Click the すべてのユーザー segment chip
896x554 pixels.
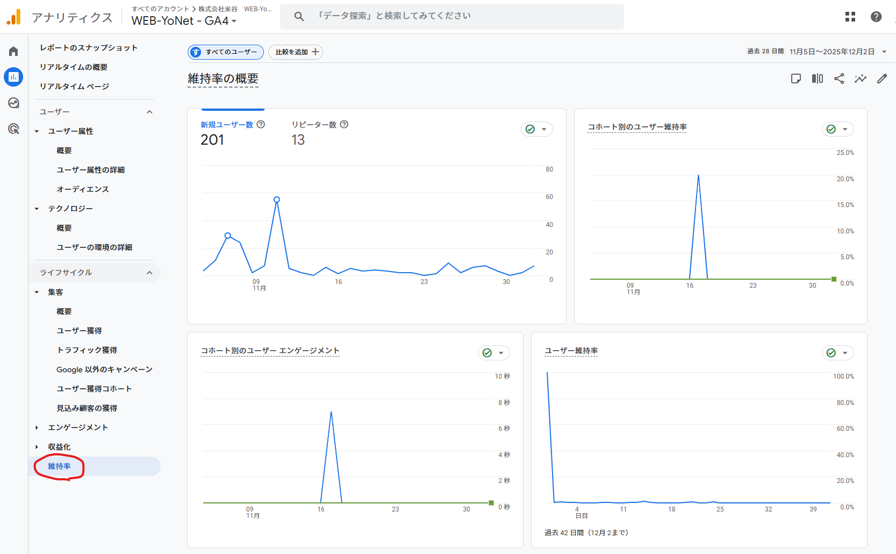[226, 52]
